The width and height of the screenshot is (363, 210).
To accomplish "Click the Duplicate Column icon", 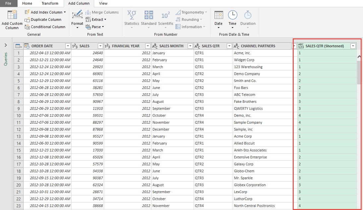I will [x=27, y=20].
